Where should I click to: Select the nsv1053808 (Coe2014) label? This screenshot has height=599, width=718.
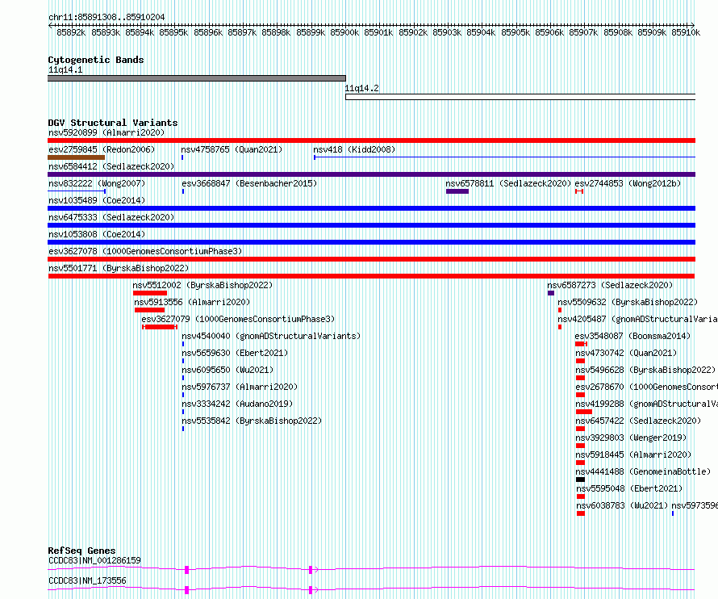(97, 235)
